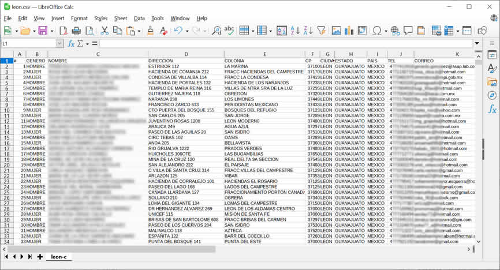The image size is (500, 270).
Task: Open the Edit menu
Action: point(23,18)
